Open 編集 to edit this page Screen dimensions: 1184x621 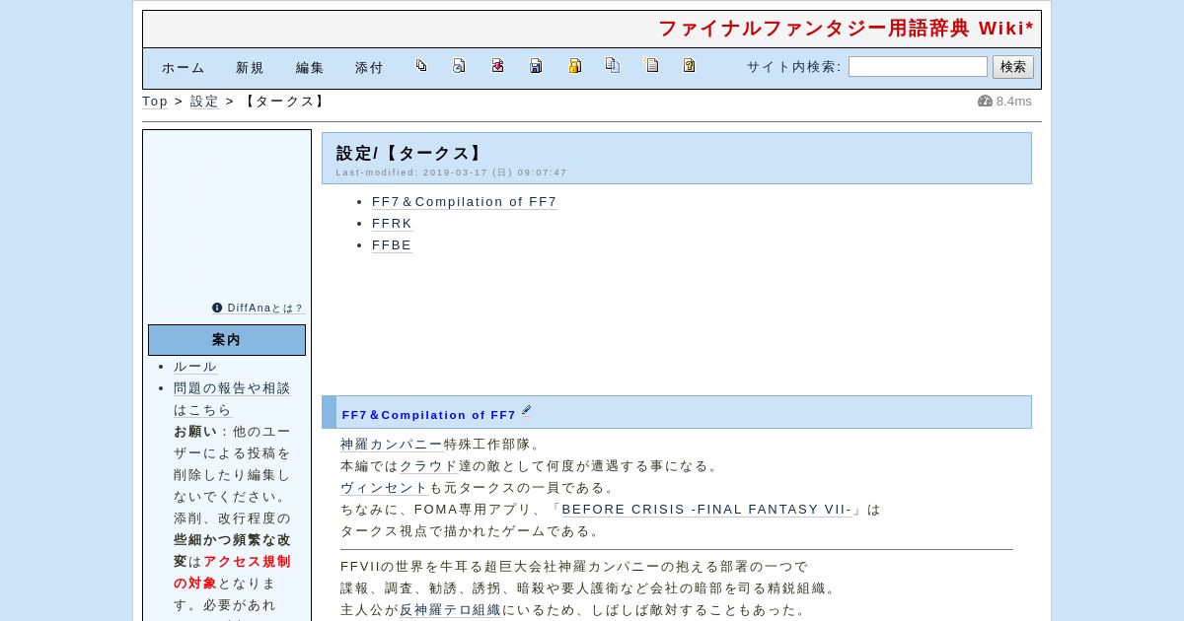pyautogui.click(x=310, y=68)
